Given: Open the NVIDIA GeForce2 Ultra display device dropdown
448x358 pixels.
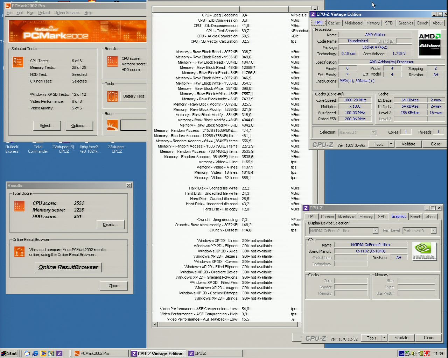Looking at the screenshot, I should point(375,231).
